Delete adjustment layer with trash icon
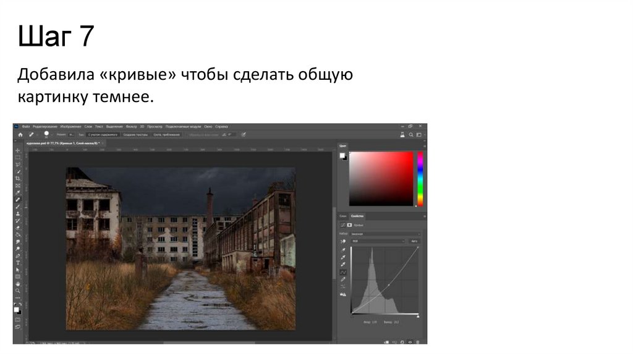 (x=418, y=342)
